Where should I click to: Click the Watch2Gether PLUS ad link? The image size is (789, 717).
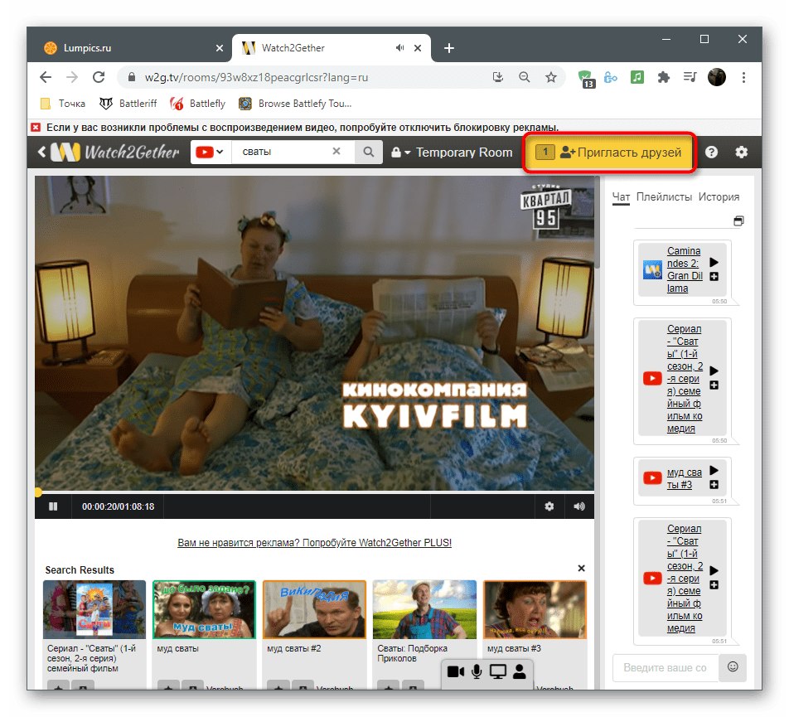(x=314, y=543)
